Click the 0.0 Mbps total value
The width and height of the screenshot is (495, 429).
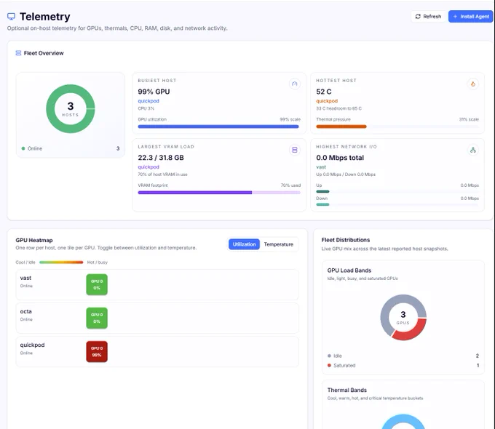(340, 157)
